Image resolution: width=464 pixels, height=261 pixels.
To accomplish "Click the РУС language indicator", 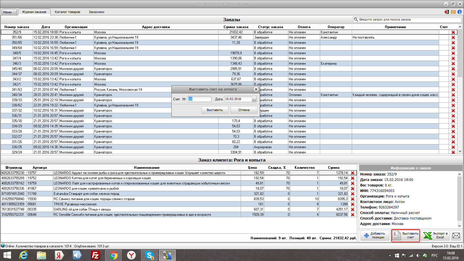I will tap(435, 255).
